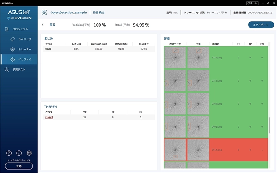Select the ベリファイ gear icon
Image resolution: width=277 pixels, height=173 pixels.
click(x=13, y=59)
